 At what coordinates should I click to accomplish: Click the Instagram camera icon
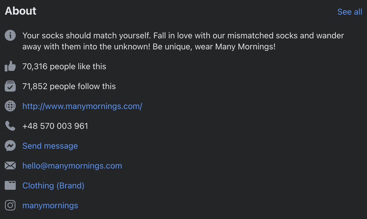pyautogui.click(x=10, y=205)
